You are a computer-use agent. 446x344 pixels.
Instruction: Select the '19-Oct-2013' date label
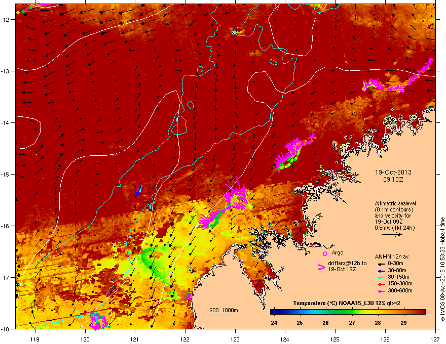coord(393,173)
